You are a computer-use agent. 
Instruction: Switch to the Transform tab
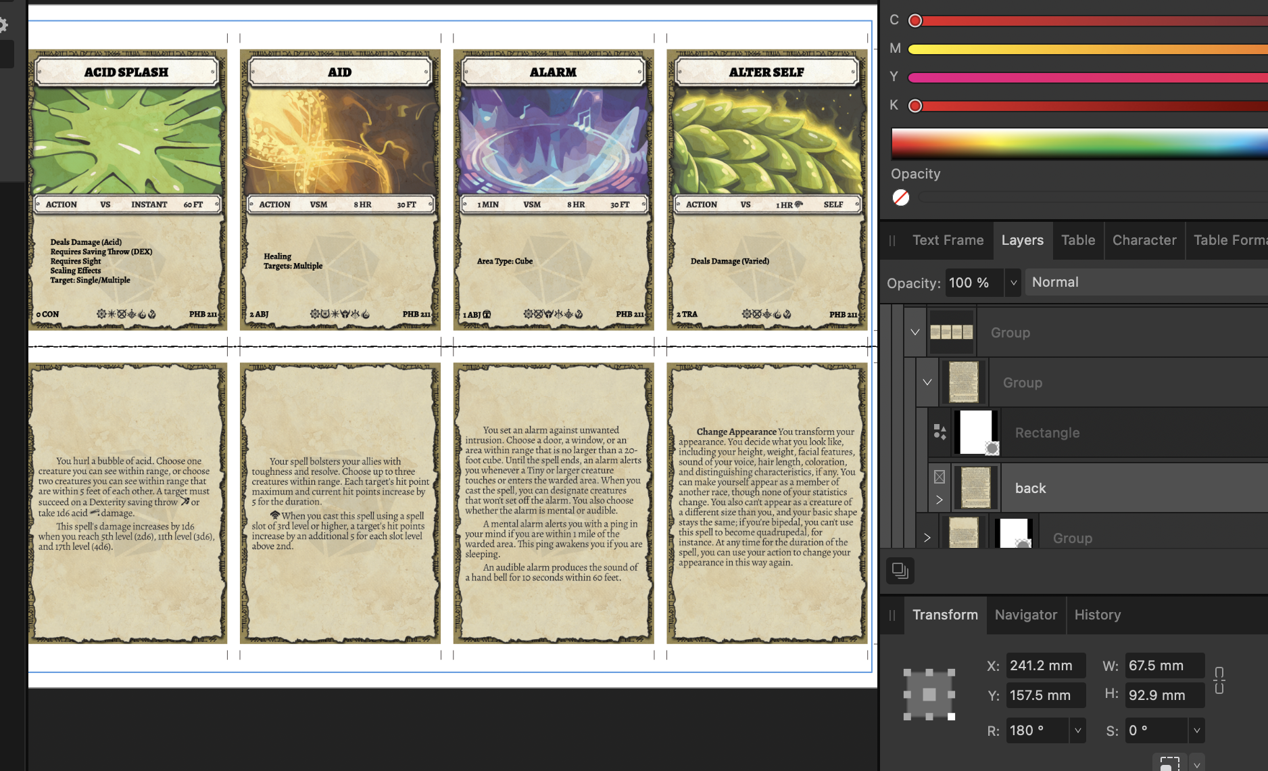(945, 615)
